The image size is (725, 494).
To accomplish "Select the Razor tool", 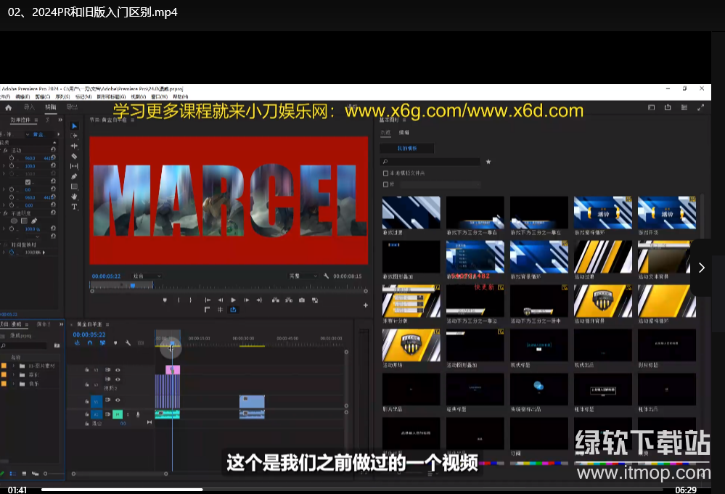I will pyautogui.click(x=74, y=156).
